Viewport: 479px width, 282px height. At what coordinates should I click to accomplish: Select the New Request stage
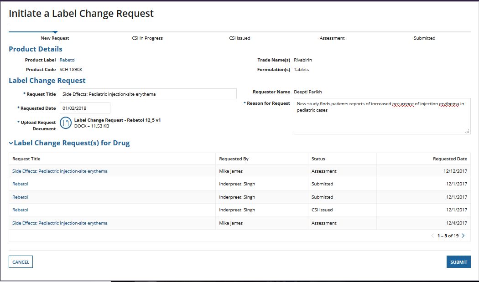click(55, 38)
